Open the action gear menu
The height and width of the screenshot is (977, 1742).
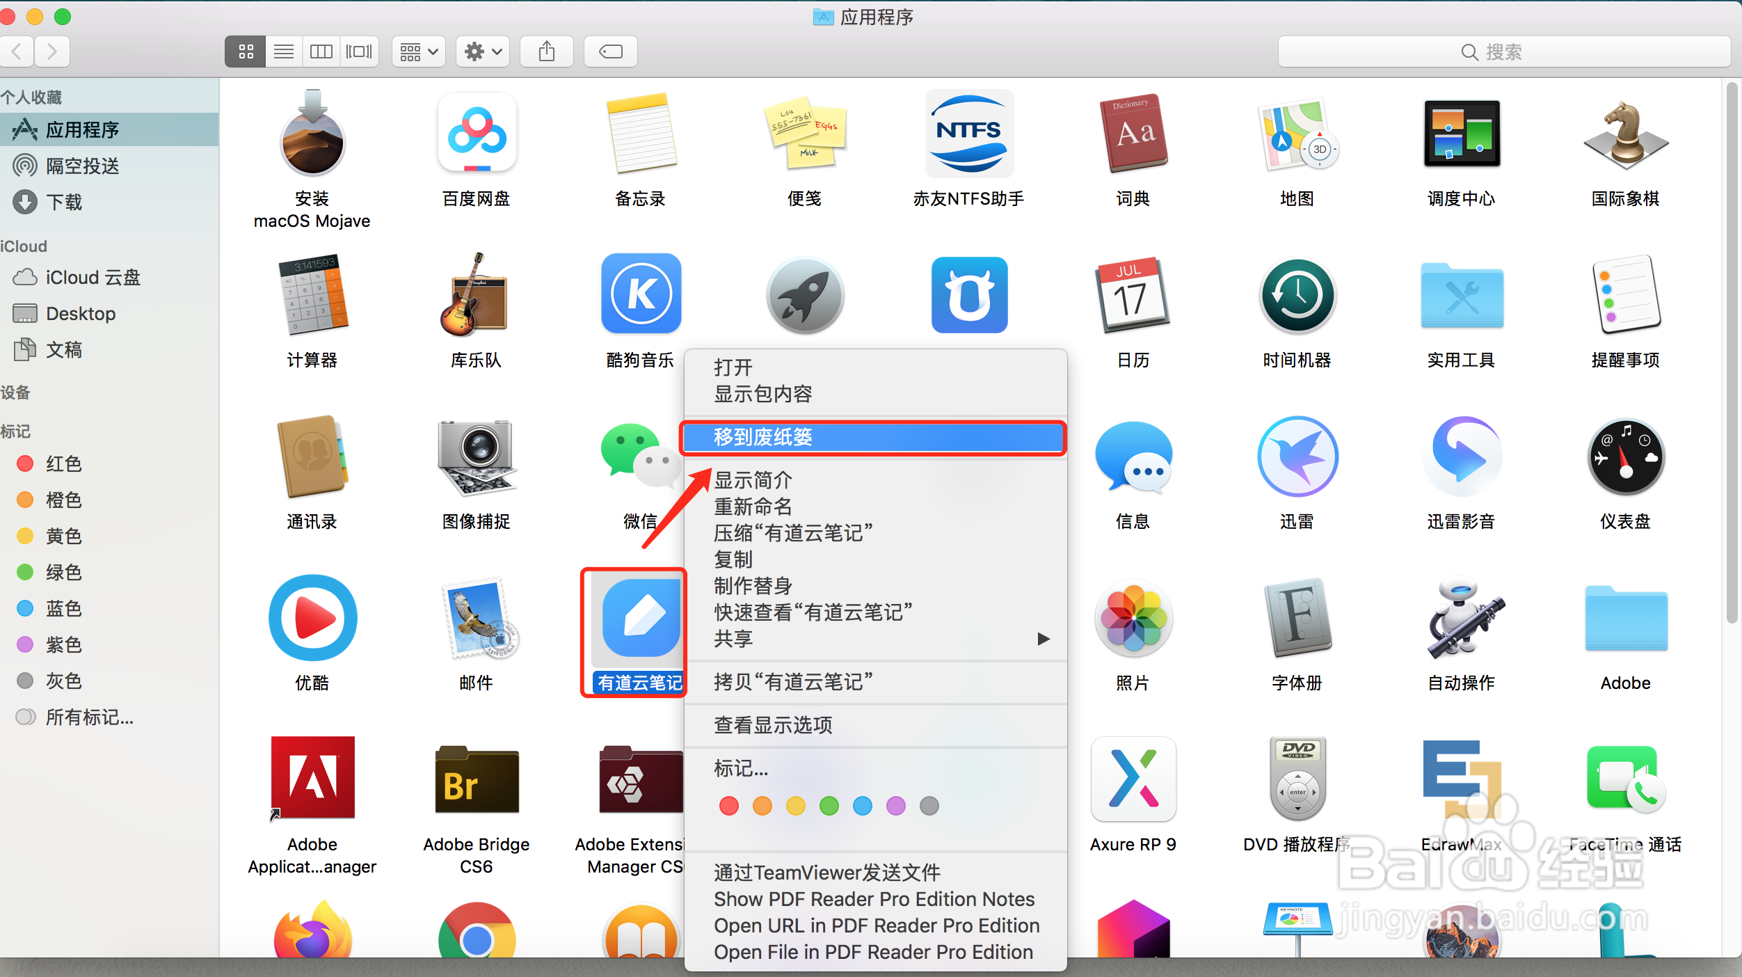(x=482, y=51)
